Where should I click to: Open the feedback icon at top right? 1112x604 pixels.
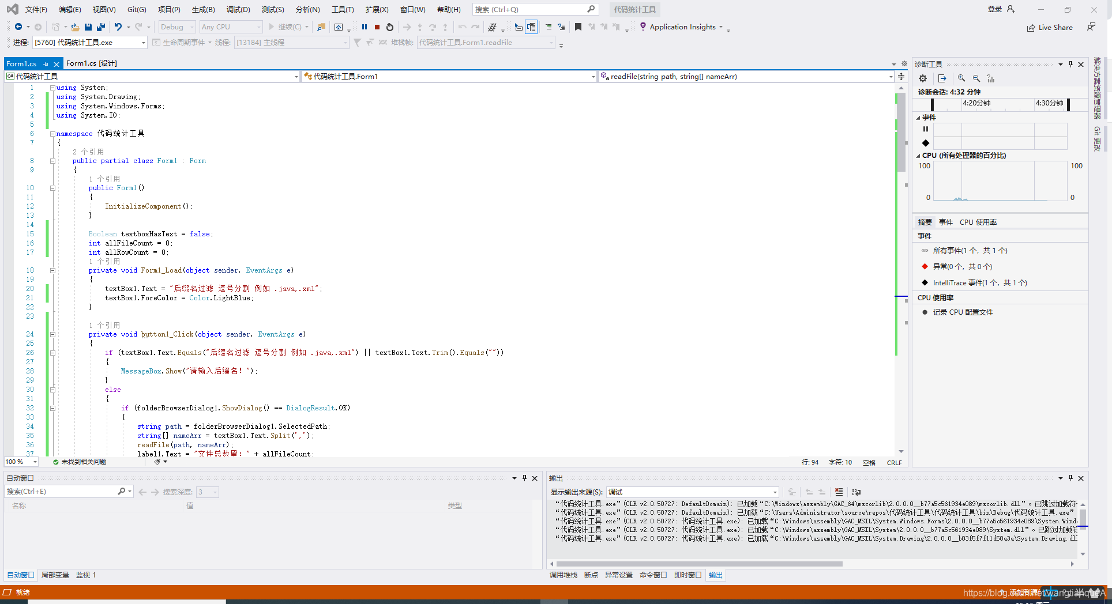[1091, 27]
